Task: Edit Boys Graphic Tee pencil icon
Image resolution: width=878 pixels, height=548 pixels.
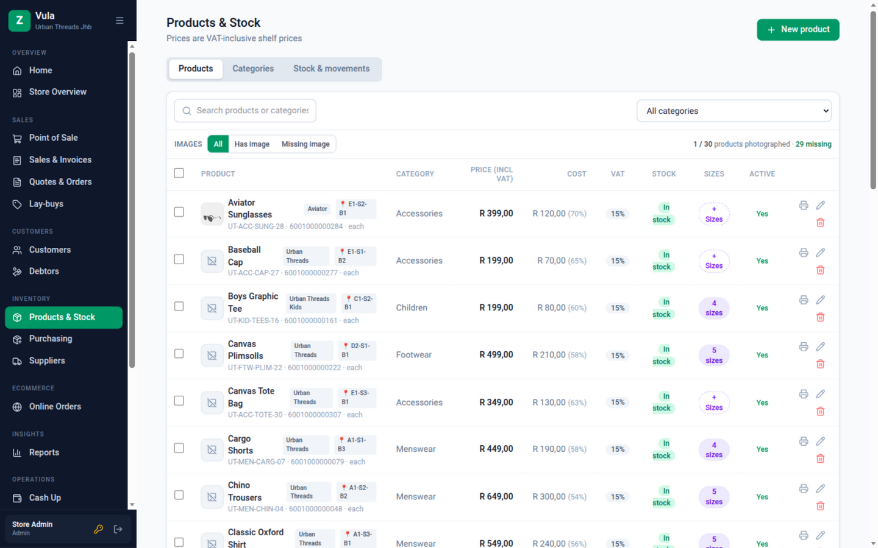Action: click(821, 300)
